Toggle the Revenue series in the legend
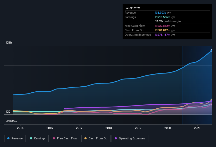Viewport: 216px width, 147px height. tap(15, 139)
